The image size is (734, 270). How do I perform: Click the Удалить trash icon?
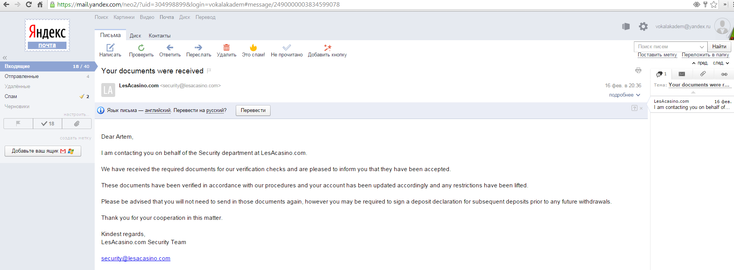227,48
